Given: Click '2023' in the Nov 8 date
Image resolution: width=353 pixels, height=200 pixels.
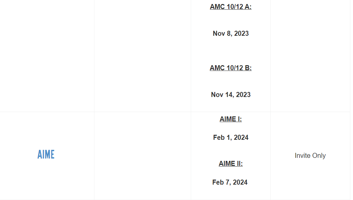Looking at the screenshot, I should point(241,33).
